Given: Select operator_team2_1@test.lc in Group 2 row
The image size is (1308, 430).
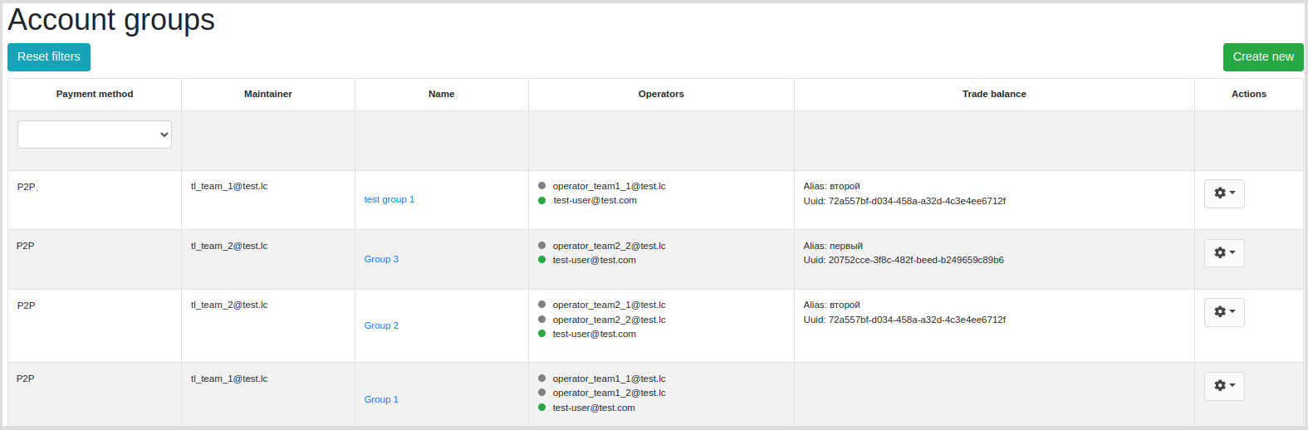Looking at the screenshot, I should click(x=609, y=305).
